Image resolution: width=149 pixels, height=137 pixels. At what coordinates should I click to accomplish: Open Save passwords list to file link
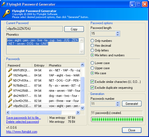[23, 118]
